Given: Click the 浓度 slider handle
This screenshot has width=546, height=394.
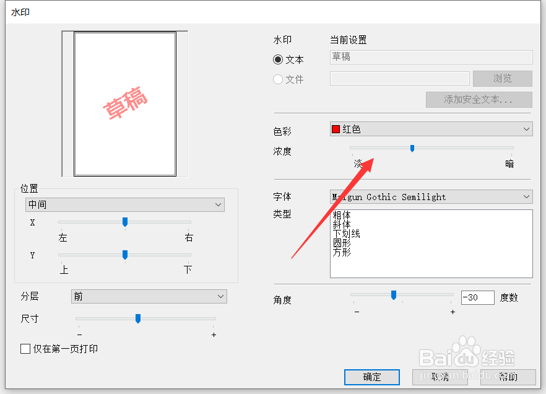Looking at the screenshot, I should 412,148.
